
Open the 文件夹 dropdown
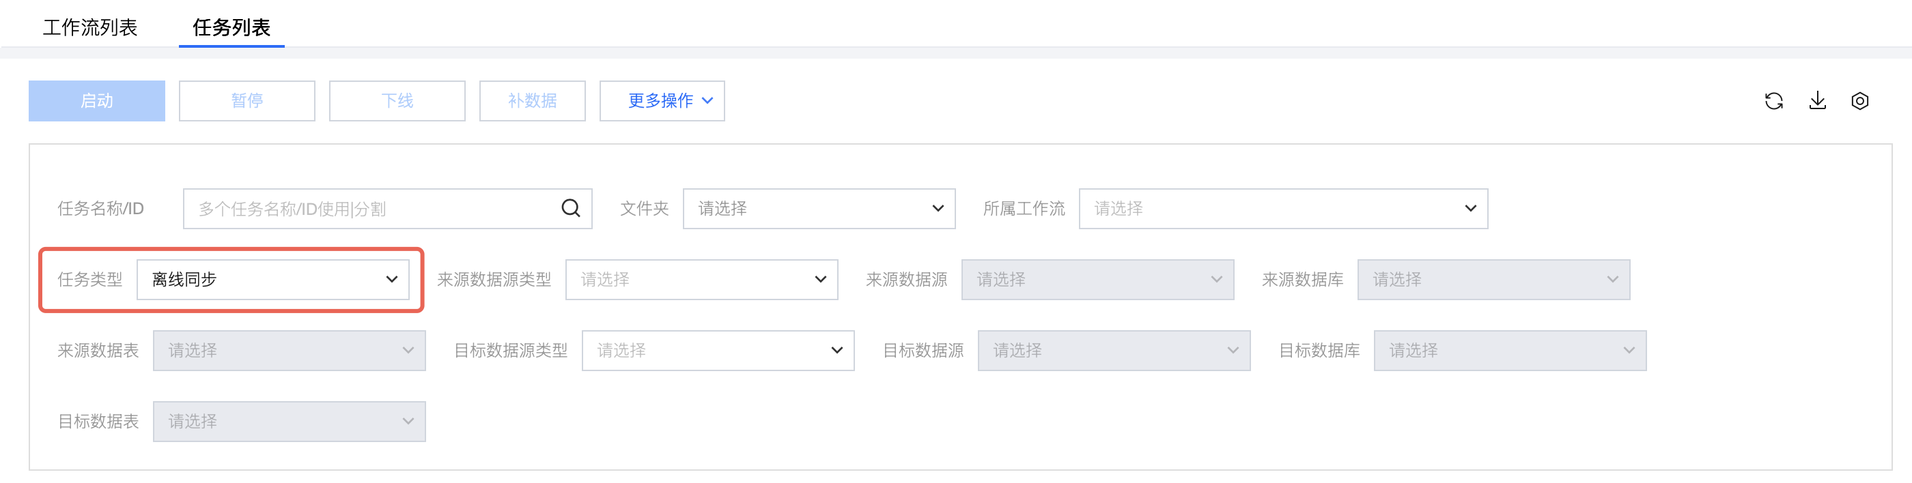(818, 209)
